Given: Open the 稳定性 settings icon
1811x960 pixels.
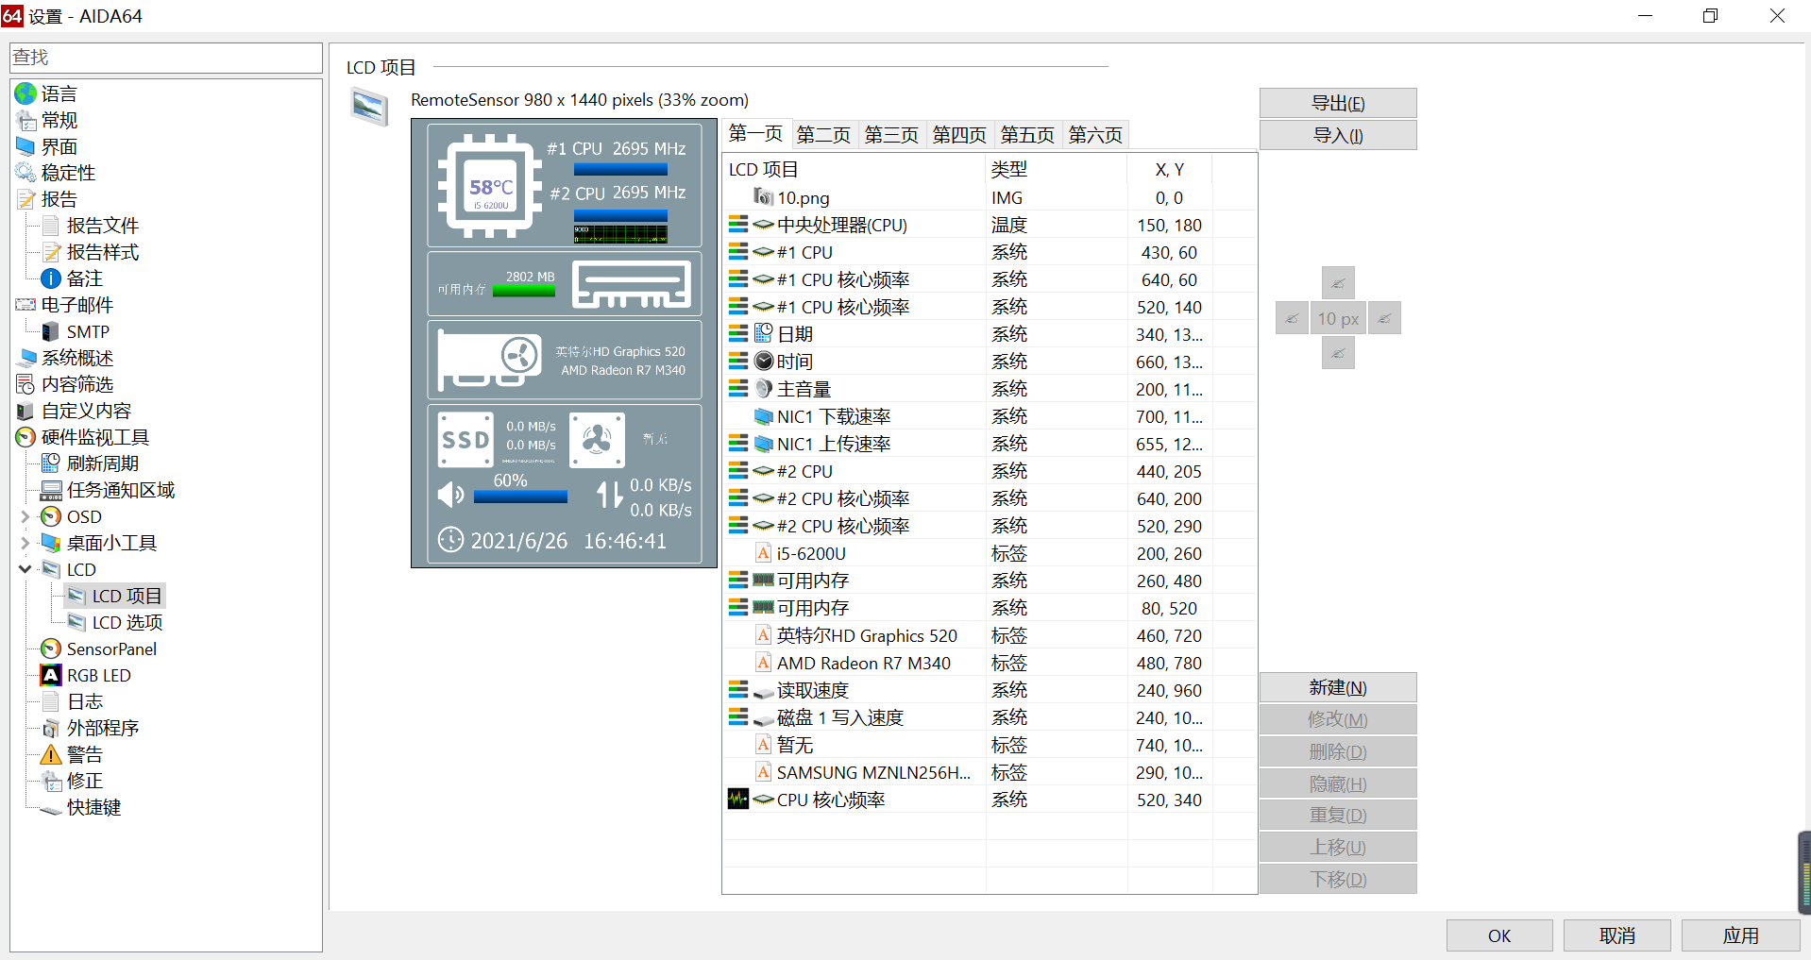Looking at the screenshot, I should coord(25,174).
